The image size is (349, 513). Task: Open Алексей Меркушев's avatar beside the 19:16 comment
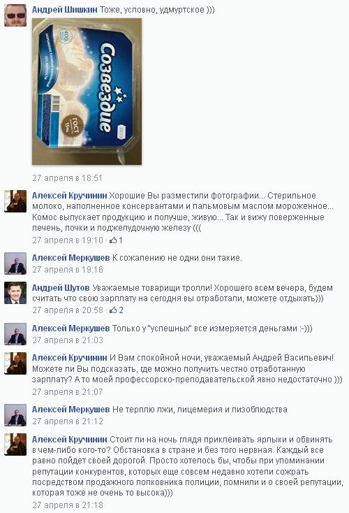pos(15,263)
